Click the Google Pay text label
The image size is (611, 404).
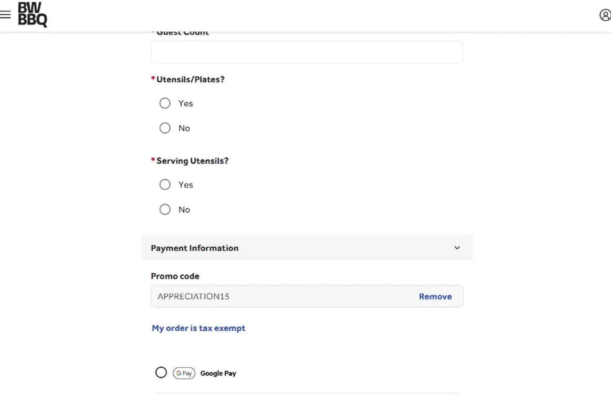click(218, 373)
